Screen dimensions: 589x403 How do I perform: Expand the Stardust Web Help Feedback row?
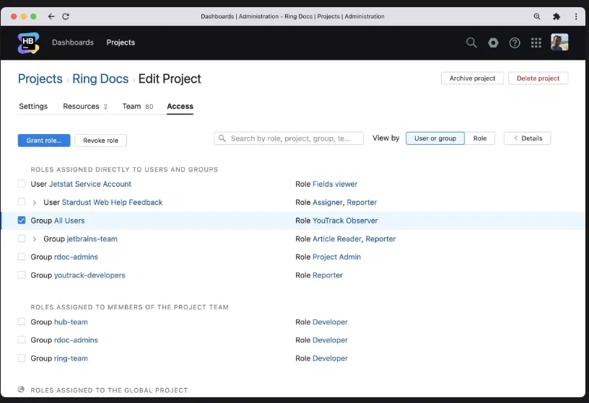34,203
